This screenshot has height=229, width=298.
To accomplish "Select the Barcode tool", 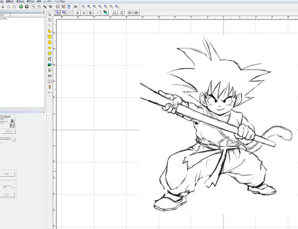I will click(x=50, y=76).
